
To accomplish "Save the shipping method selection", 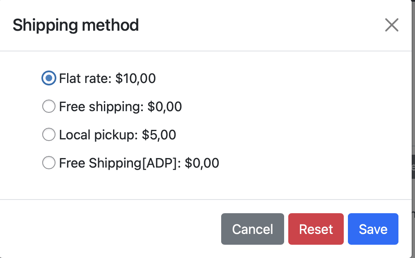I will (x=373, y=229).
